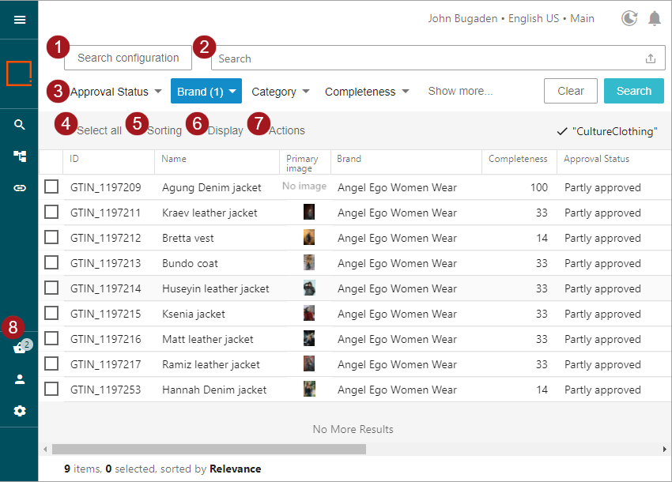Select checkbox for Bundo coat row
Viewport: 672px width, 482px height.
pyautogui.click(x=51, y=263)
